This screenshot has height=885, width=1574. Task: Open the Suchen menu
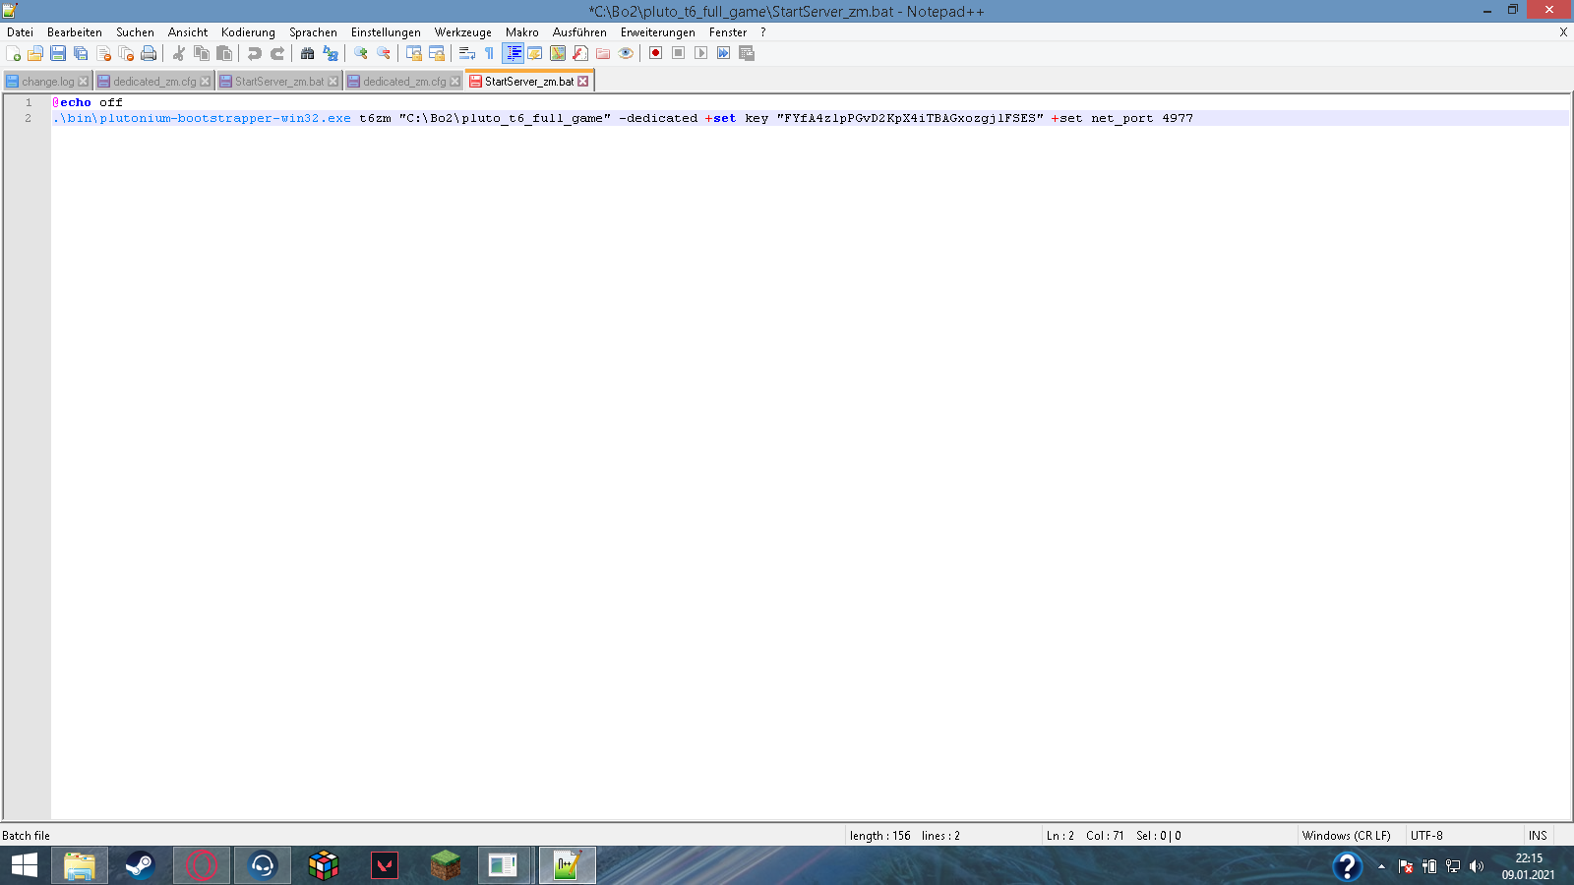point(135,32)
